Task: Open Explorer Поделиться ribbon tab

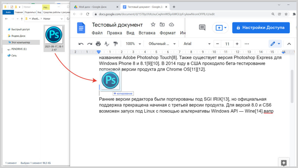Action: (30, 12)
